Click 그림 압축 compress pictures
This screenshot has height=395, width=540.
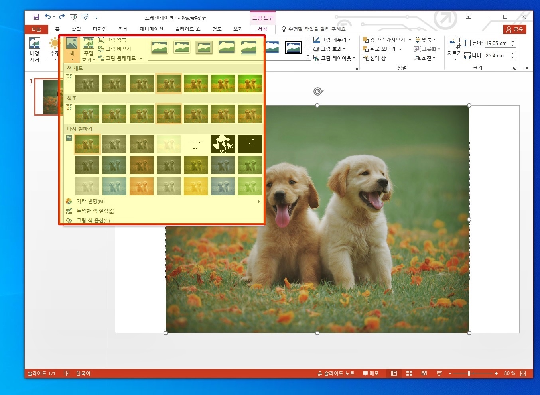(112, 40)
